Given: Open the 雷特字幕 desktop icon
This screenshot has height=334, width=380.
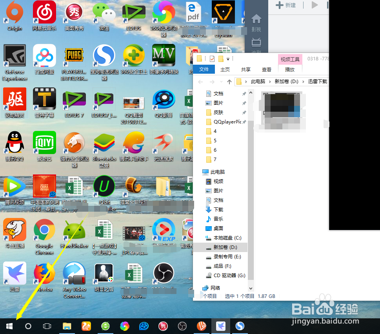Looking at the screenshot, I should (x=44, y=103).
